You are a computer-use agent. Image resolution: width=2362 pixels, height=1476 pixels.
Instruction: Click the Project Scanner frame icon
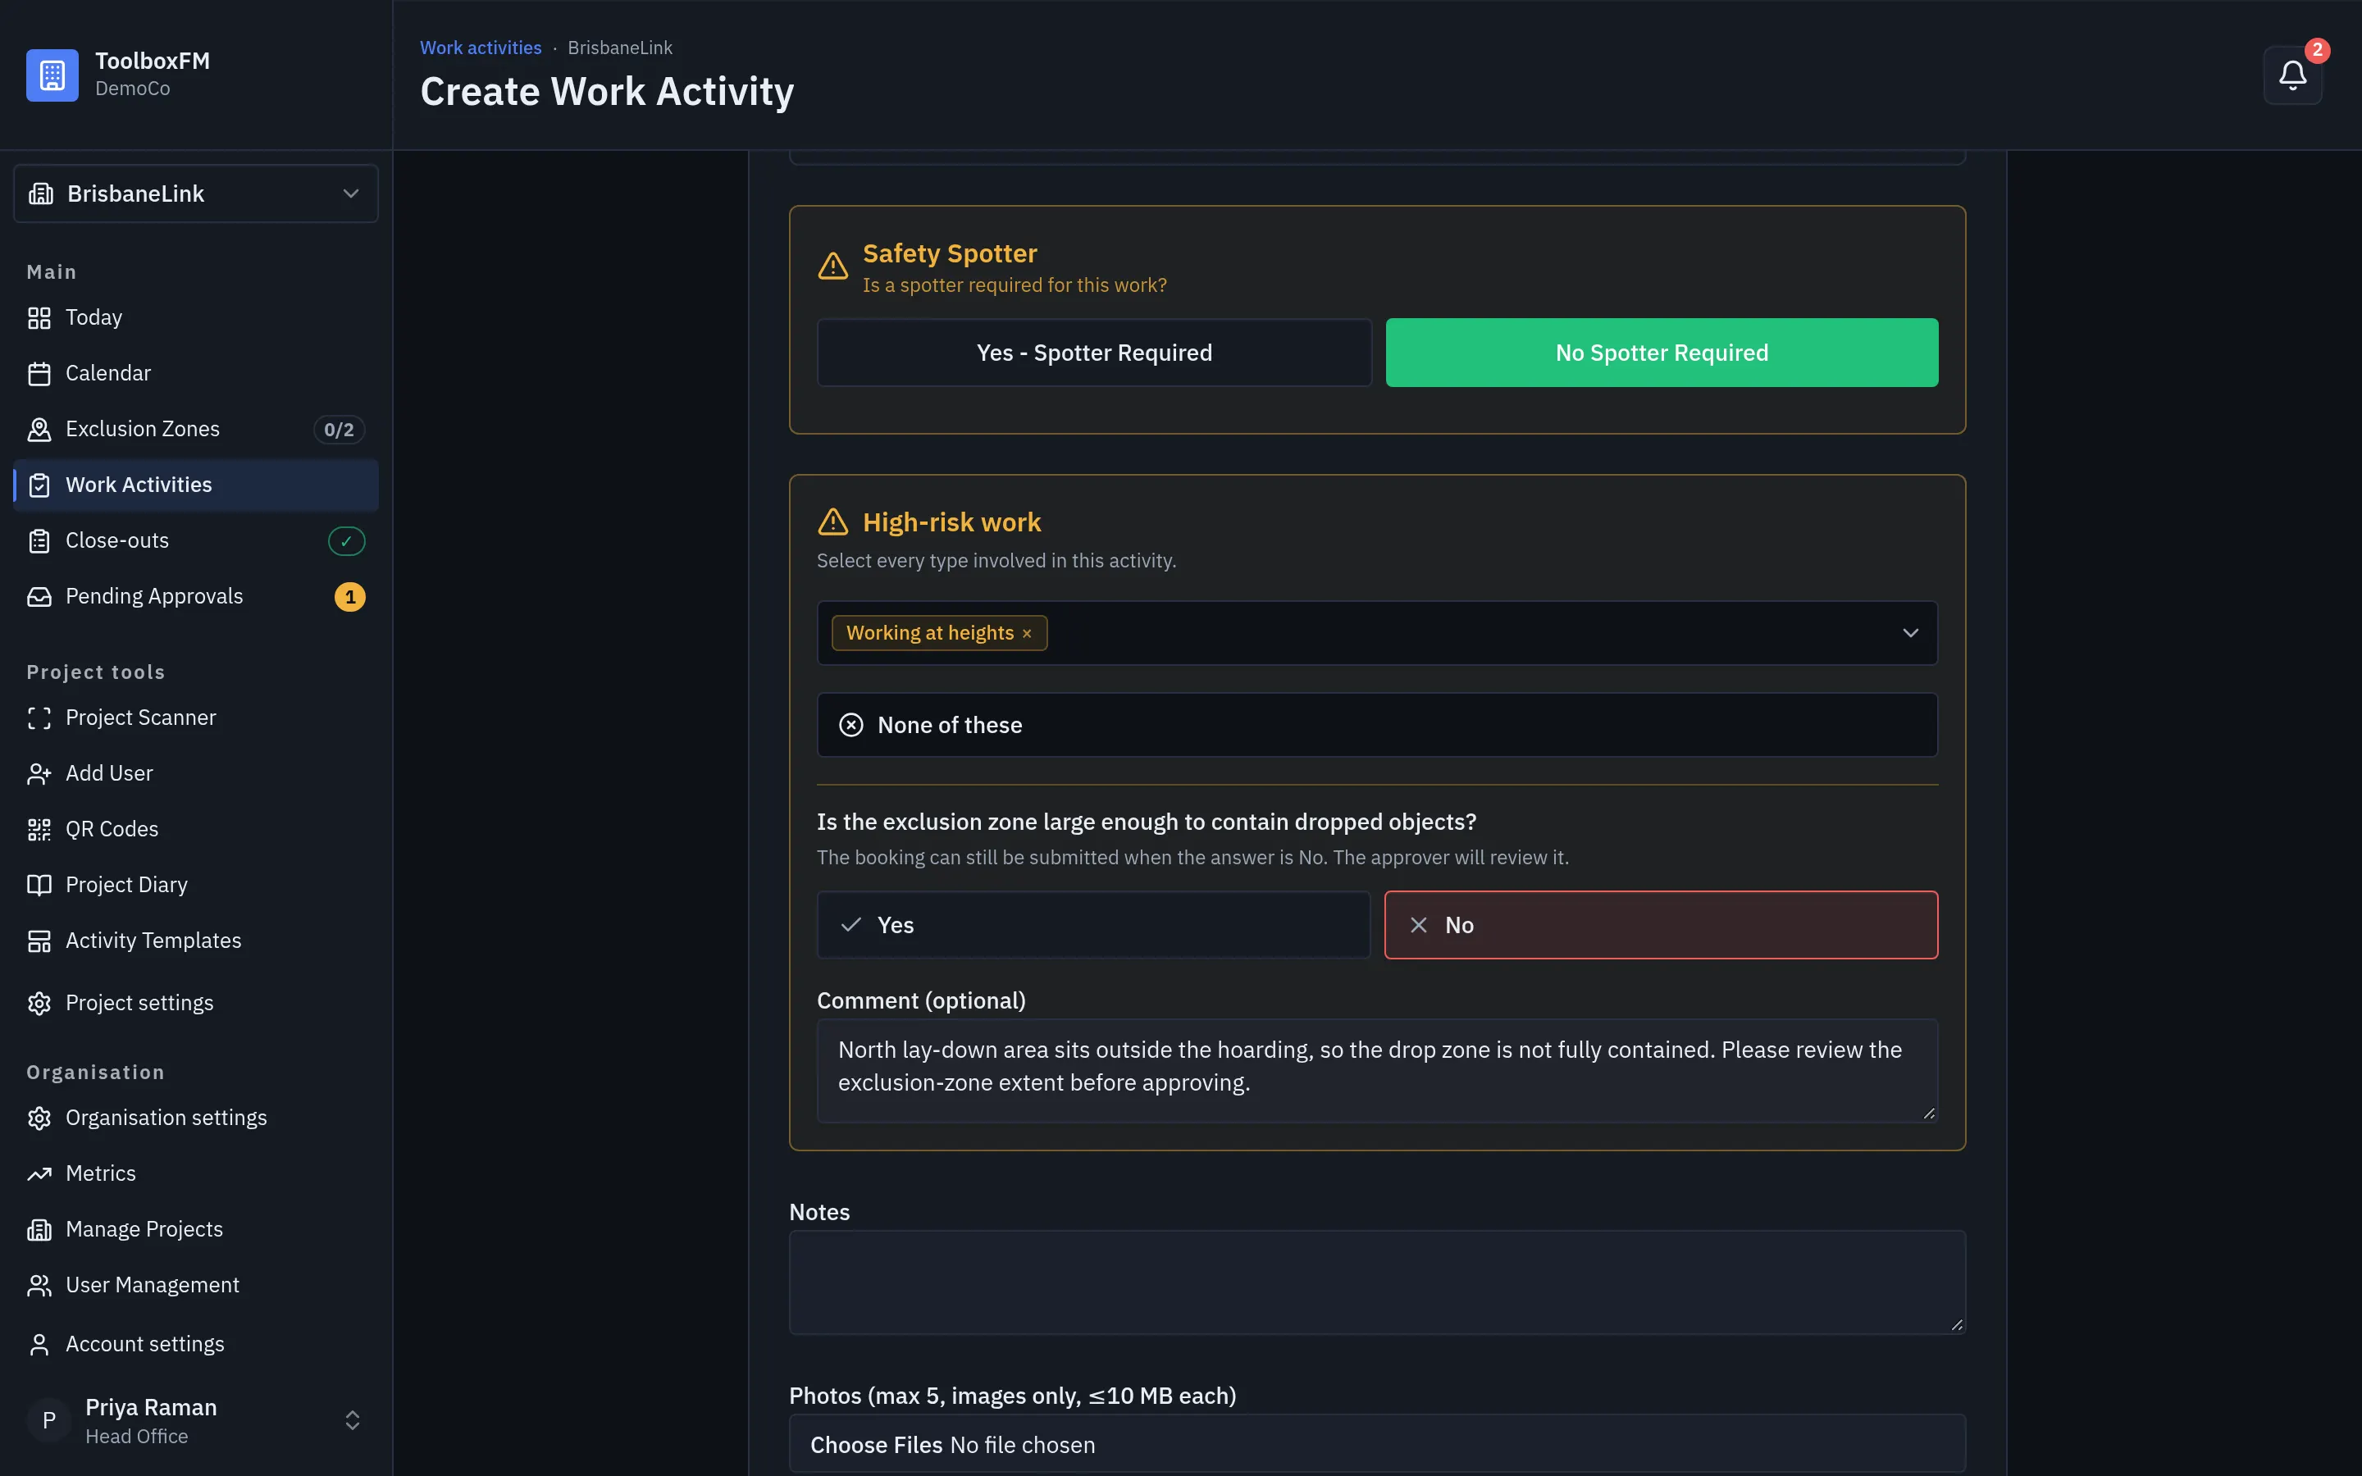click(39, 718)
